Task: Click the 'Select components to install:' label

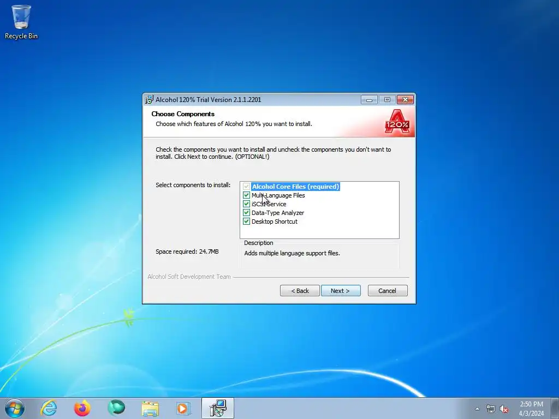Action: click(193, 185)
